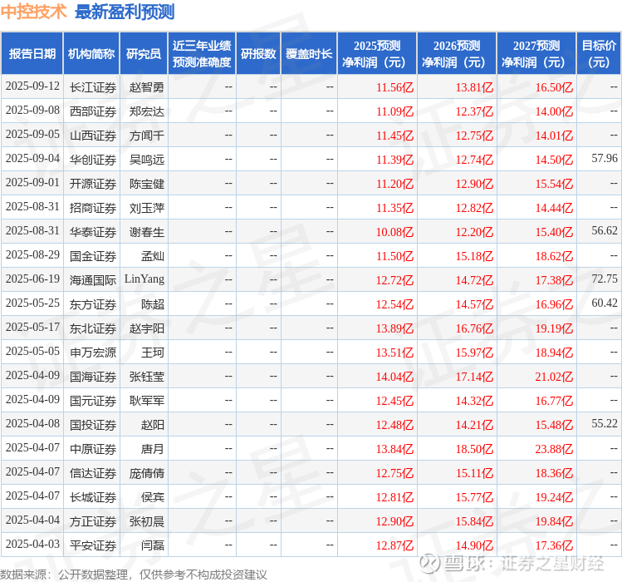The width and height of the screenshot is (622, 582).
Task: Select the 西部证券 institution cell
Action: click(x=93, y=111)
